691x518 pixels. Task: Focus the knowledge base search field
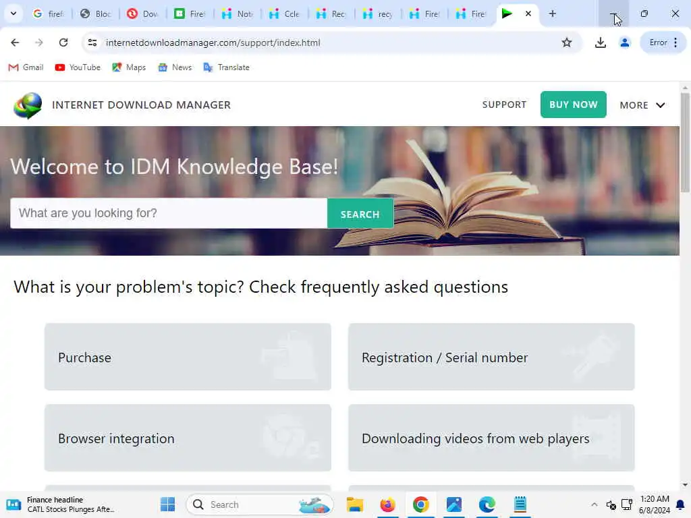169,213
